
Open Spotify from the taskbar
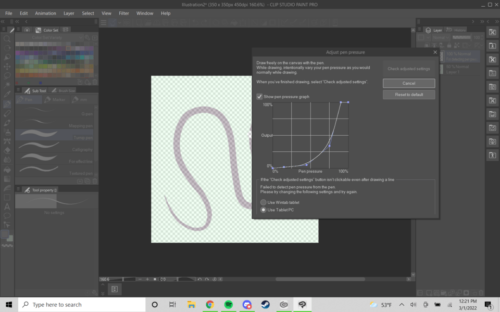[x=228, y=305]
